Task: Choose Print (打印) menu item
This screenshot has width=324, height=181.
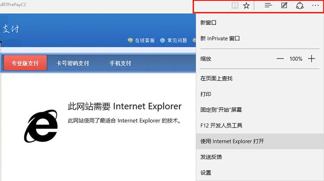Action: click(260, 94)
